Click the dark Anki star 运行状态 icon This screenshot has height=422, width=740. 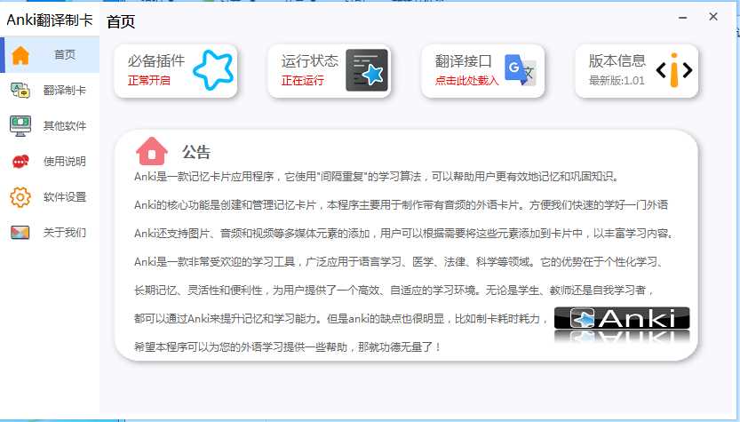(x=367, y=70)
